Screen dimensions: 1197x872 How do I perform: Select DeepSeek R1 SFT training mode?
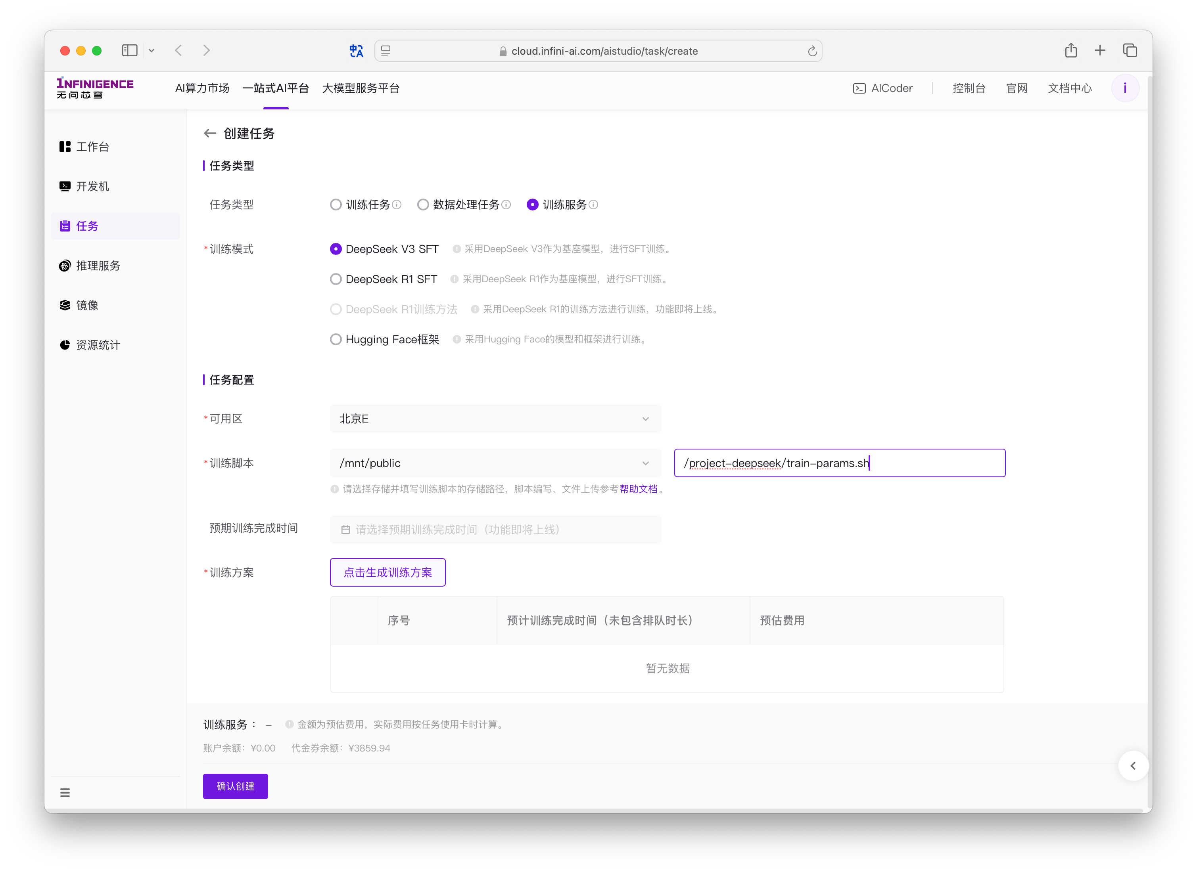[x=336, y=279]
